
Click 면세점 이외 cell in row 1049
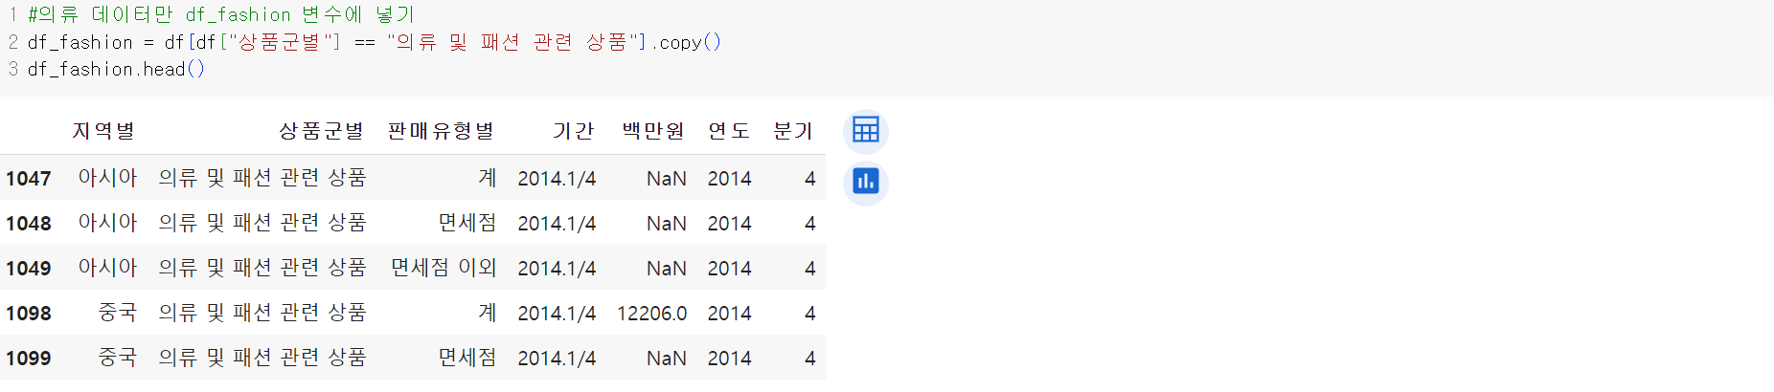[443, 268]
